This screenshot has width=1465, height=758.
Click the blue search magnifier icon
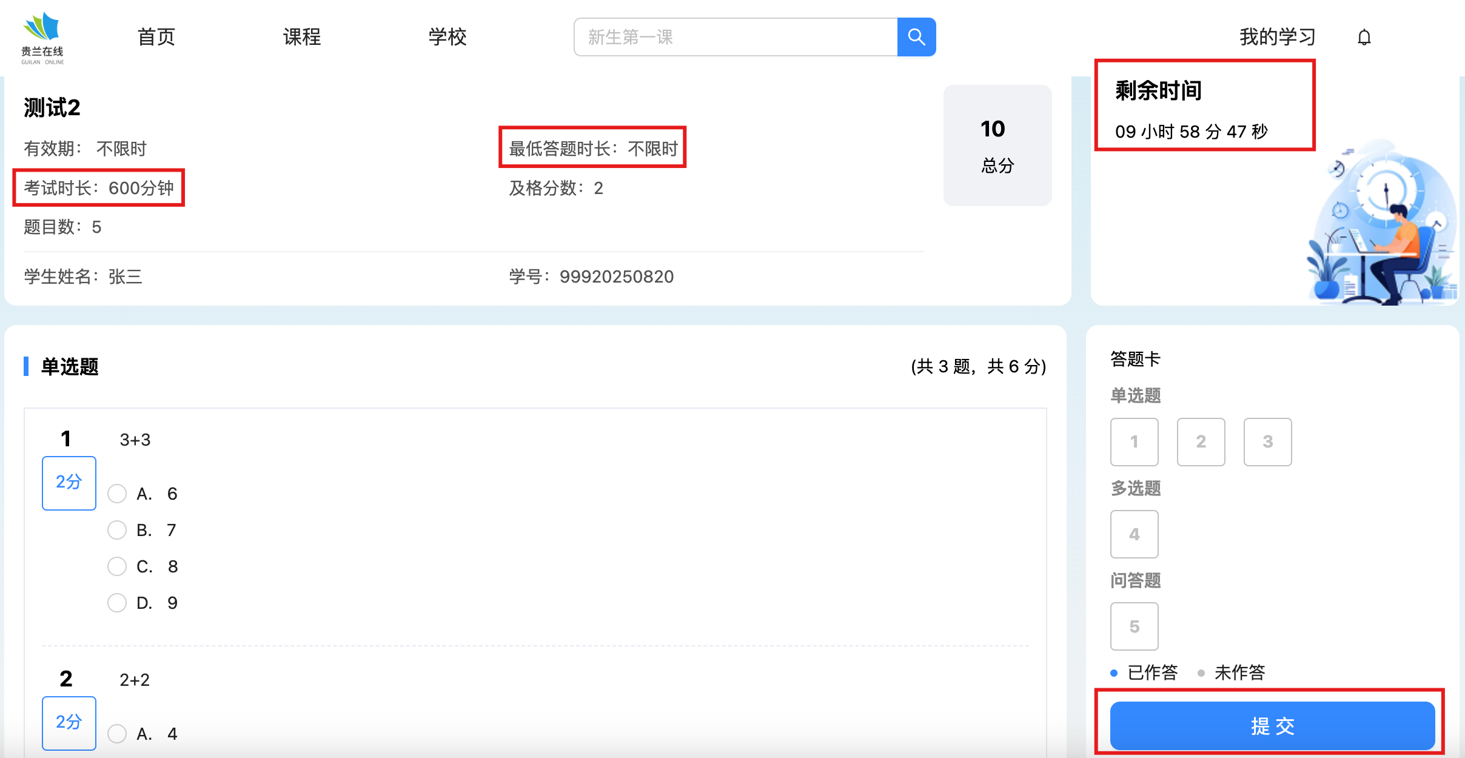pyautogui.click(x=916, y=37)
